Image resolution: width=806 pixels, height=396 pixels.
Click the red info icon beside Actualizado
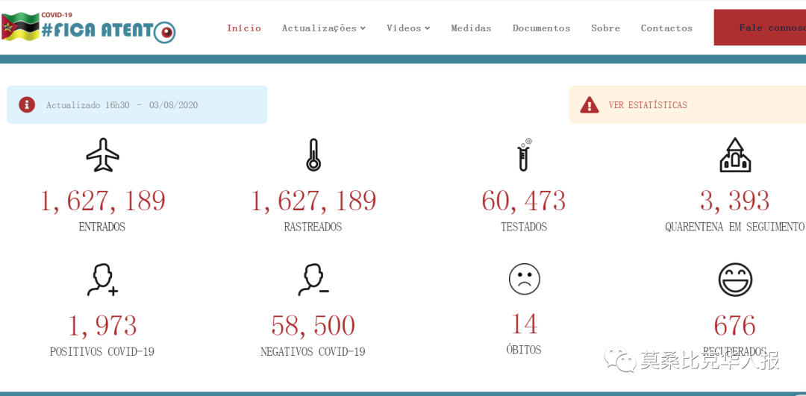coord(28,104)
